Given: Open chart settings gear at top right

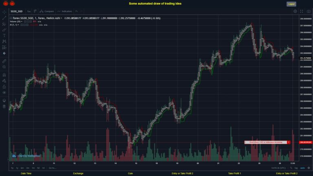Looking at the screenshot, I should pyautogui.click(x=295, y=11).
